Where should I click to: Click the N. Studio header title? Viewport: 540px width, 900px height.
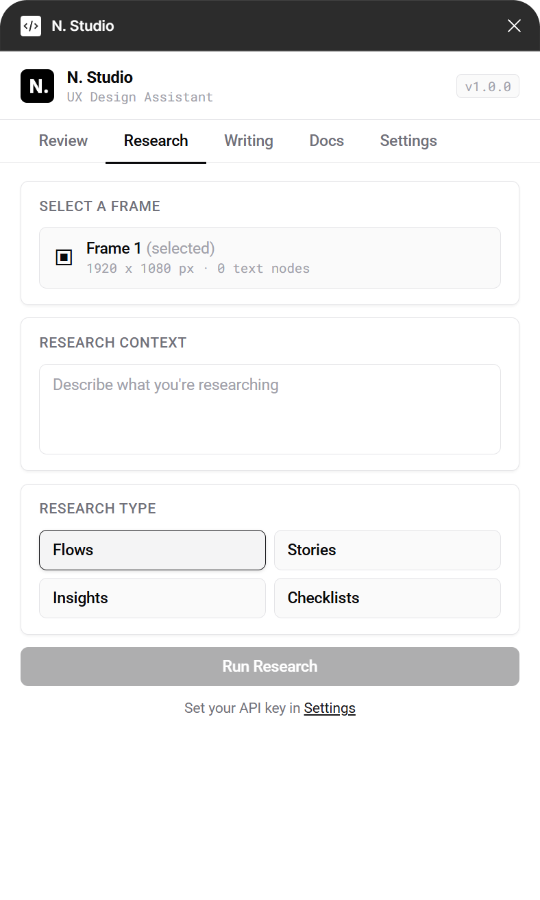coord(99,77)
